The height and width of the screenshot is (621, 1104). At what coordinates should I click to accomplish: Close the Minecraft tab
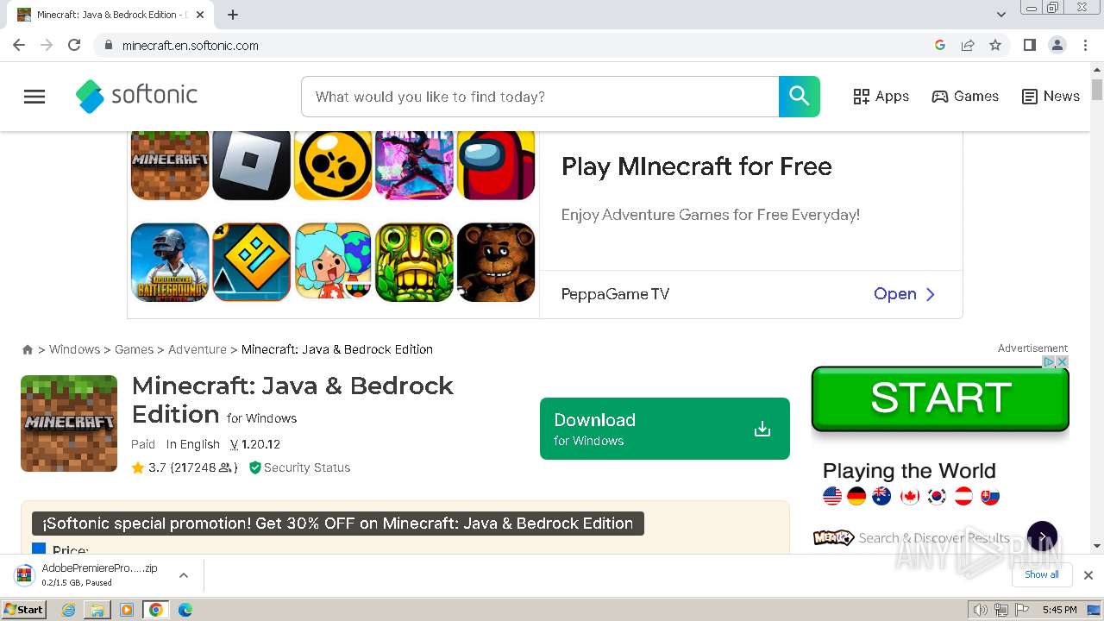[200, 15]
